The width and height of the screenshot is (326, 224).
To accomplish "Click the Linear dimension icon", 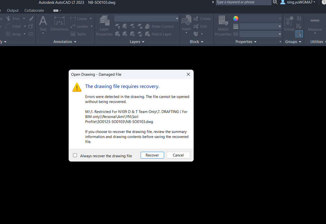I will [73, 19].
